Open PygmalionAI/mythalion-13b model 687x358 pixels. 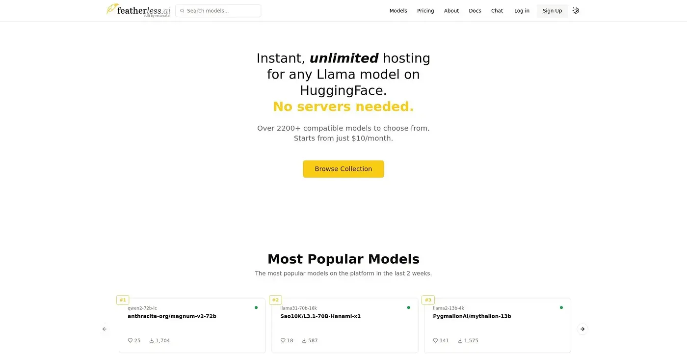coord(472,316)
